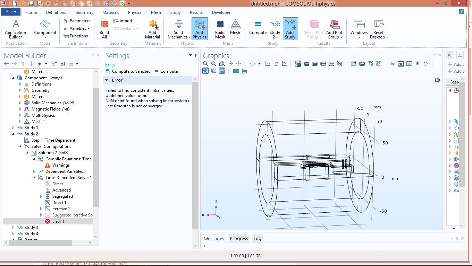Expand the Study 1 tree node
The height and width of the screenshot is (266, 472).
tap(14, 128)
